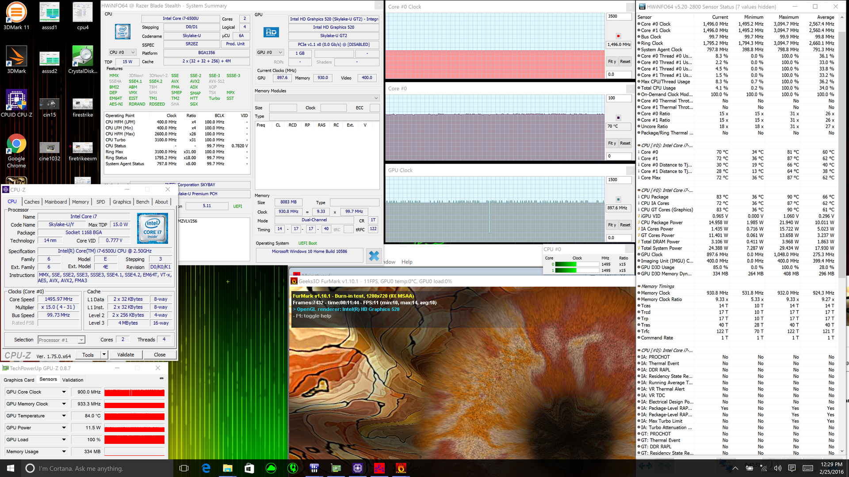849x477 pixels.
Task: Click the 3500 max value field on Core #0 Clock
Action: (x=618, y=16)
